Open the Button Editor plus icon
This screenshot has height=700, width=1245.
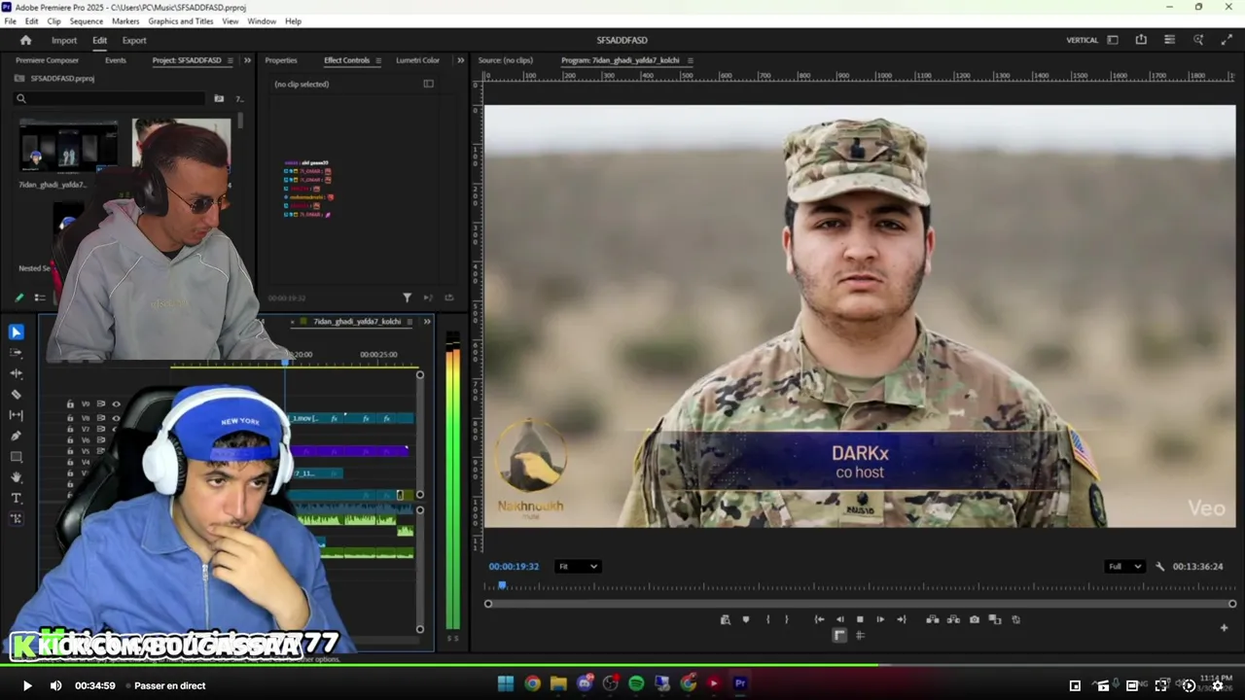[x=1224, y=628]
